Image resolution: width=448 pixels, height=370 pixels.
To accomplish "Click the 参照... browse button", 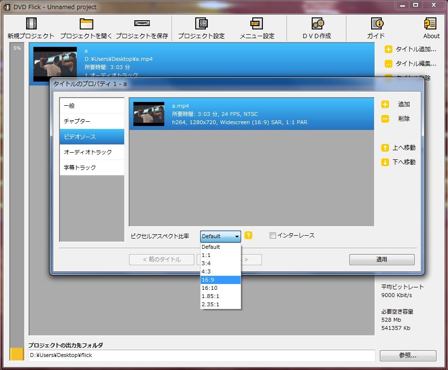I will point(408,356).
